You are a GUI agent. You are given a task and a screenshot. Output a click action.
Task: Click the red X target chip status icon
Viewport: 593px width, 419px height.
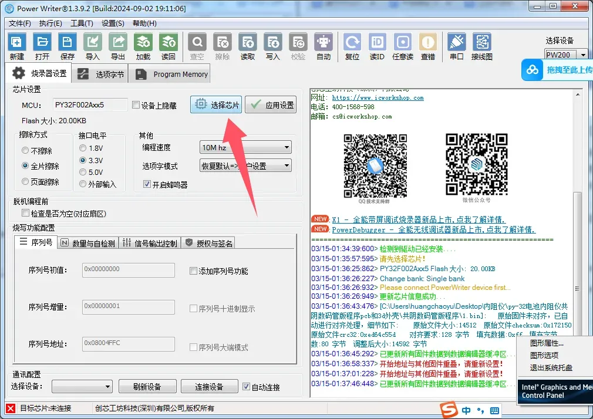[11, 408]
